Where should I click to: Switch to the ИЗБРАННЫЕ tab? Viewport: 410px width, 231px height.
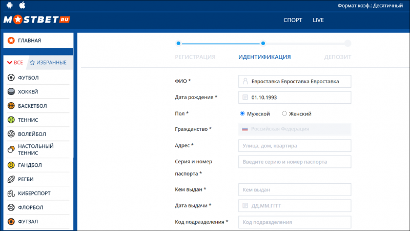pyautogui.click(x=48, y=63)
